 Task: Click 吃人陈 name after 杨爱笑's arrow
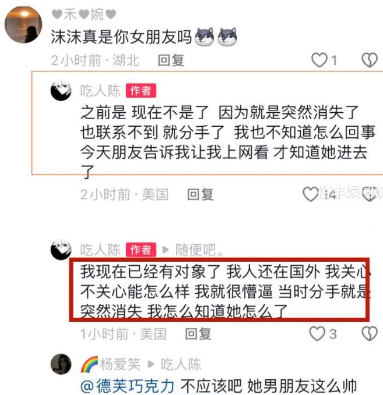(181, 364)
